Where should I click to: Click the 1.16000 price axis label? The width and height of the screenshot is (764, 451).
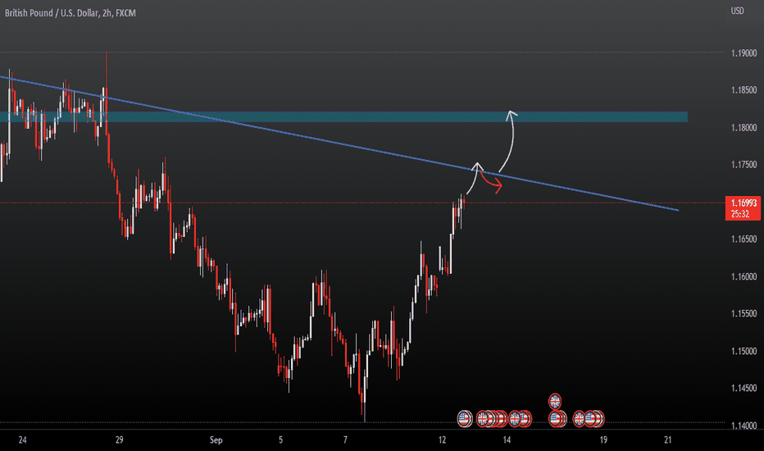pyautogui.click(x=744, y=277)
